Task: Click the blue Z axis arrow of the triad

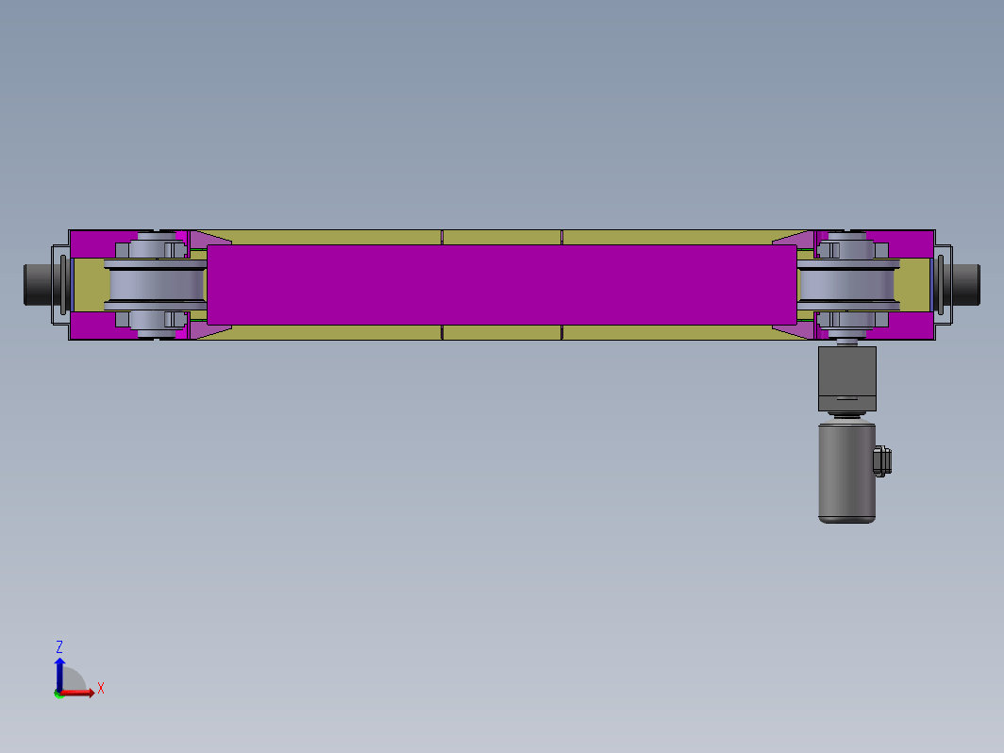Action: pyautogui.click(x=59, y=674)
